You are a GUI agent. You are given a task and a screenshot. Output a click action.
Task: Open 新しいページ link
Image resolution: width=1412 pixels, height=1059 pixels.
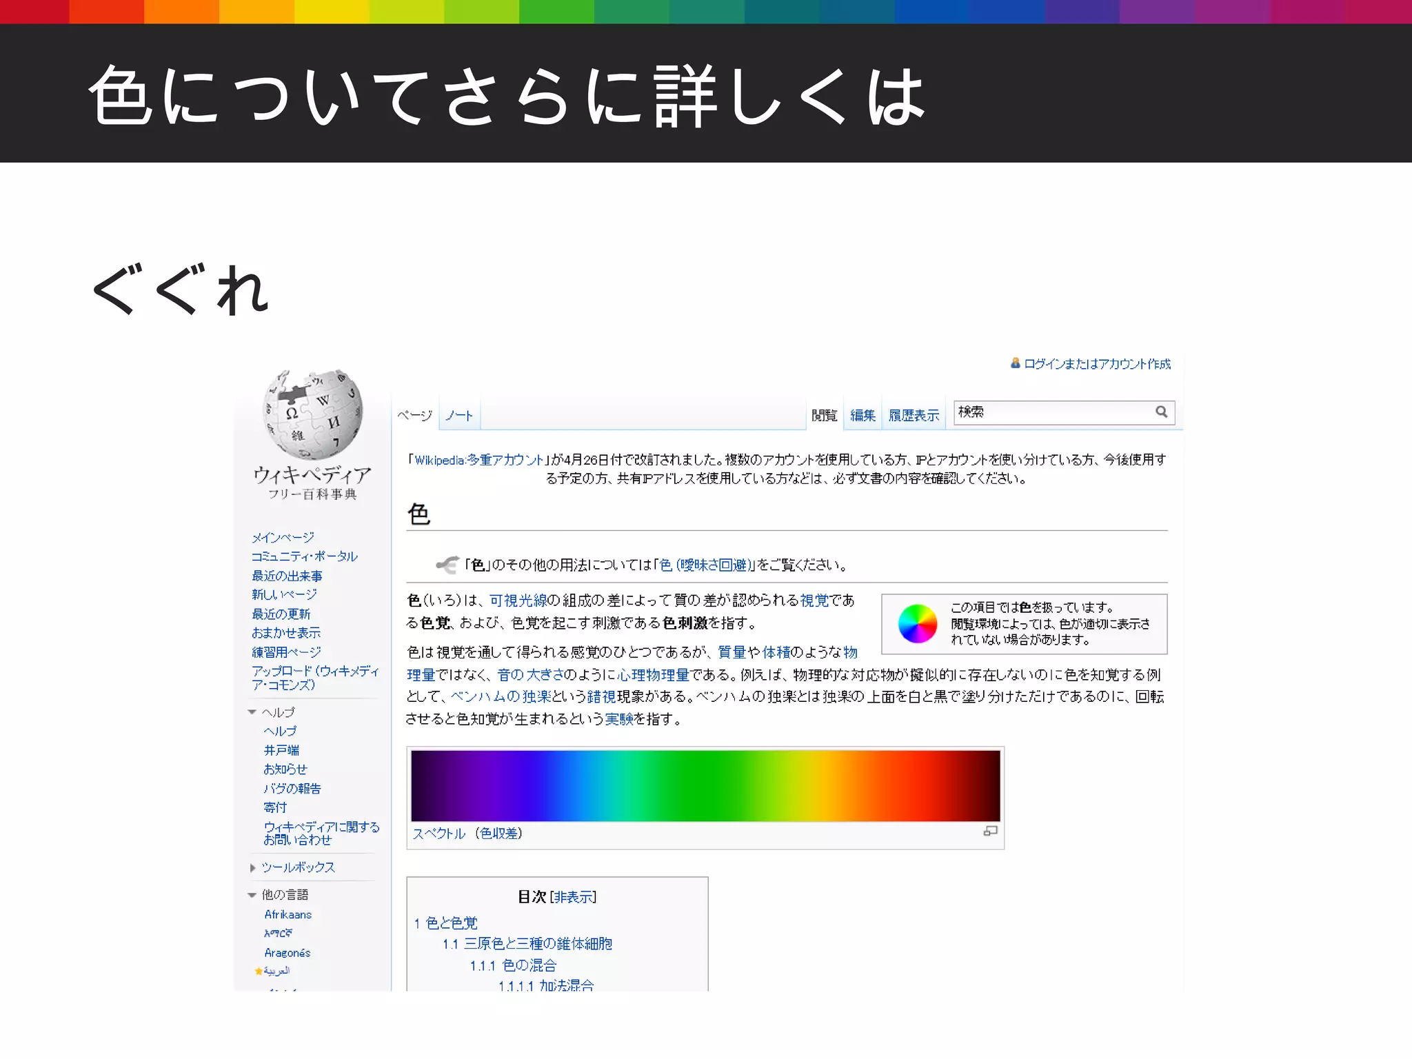click(284, 594)
